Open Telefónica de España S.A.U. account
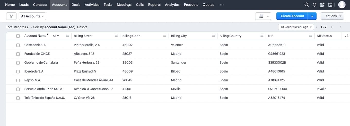 coord(45,98)
